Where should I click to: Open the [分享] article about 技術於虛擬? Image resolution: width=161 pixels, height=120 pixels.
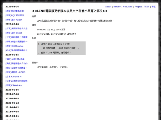(16, 81)
